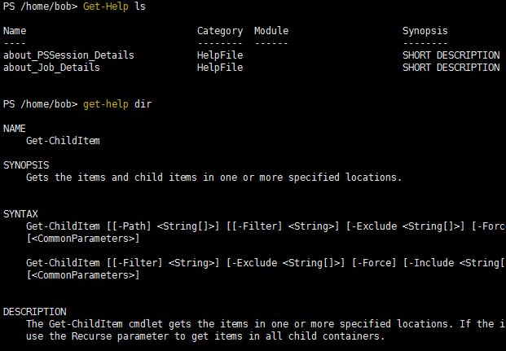Click SHORT DESCRIPTION in the about_Job_Details row

click(451, 68)
